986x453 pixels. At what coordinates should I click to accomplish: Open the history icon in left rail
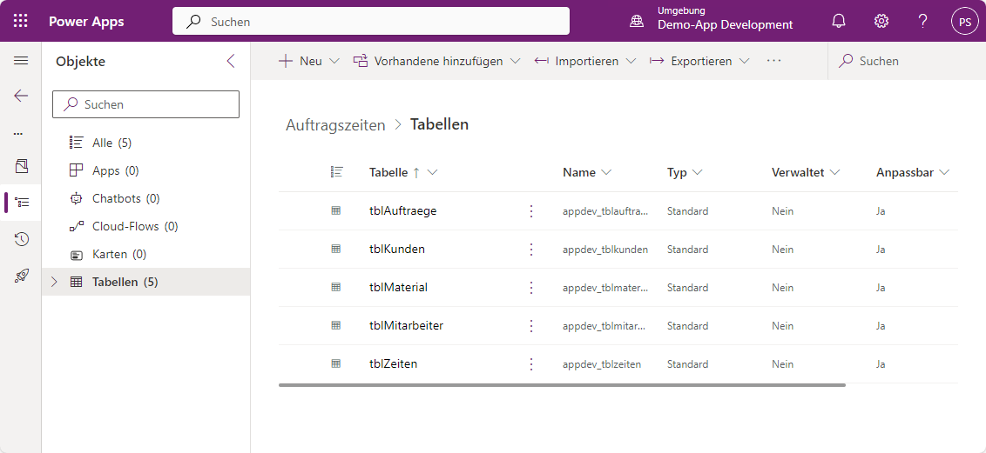point(22,239)
